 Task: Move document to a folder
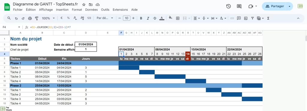click(91, 4)
